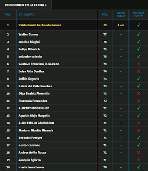Click the MODIFICÓ EQUIPO column header
Viewport: 148px width, 171px height.
tap(138, 14)
